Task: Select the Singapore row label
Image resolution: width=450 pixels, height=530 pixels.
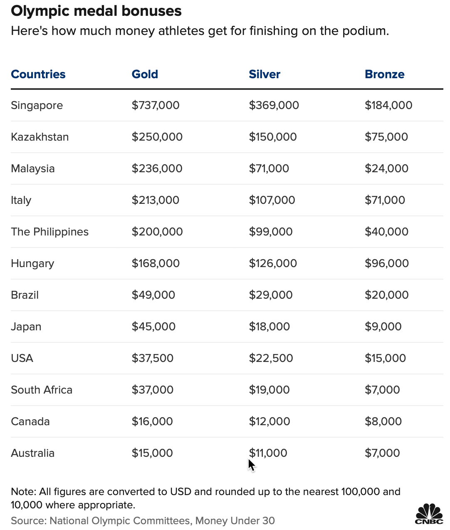Action: (37, 105)
